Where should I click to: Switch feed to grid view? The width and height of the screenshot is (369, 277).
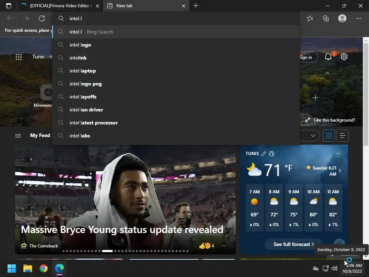329,136
